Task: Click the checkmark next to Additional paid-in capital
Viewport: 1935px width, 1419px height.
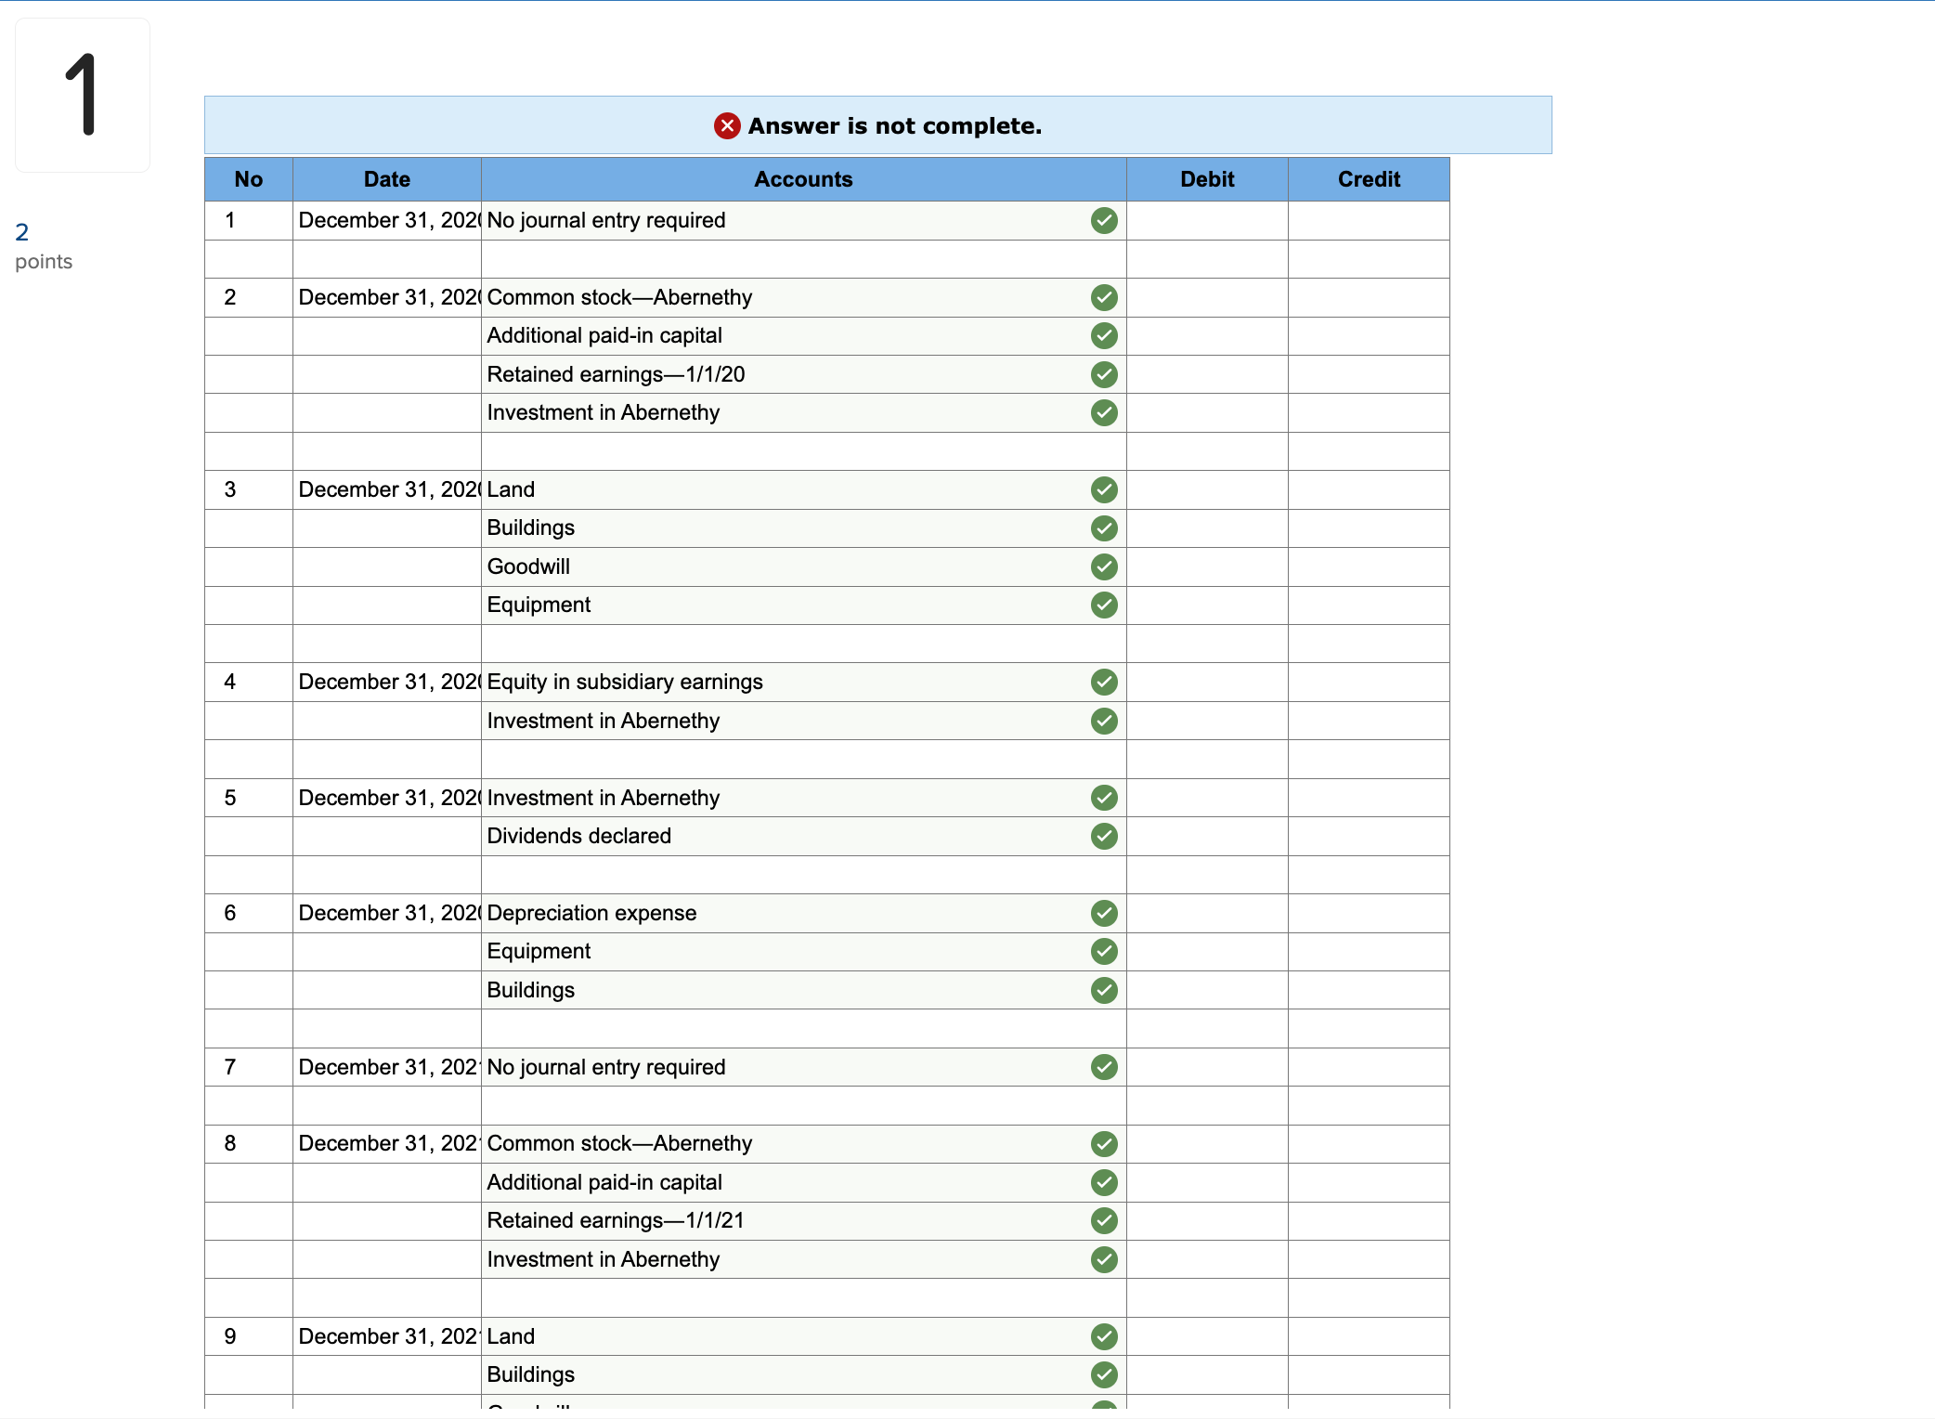Action: coord(1104,336)
